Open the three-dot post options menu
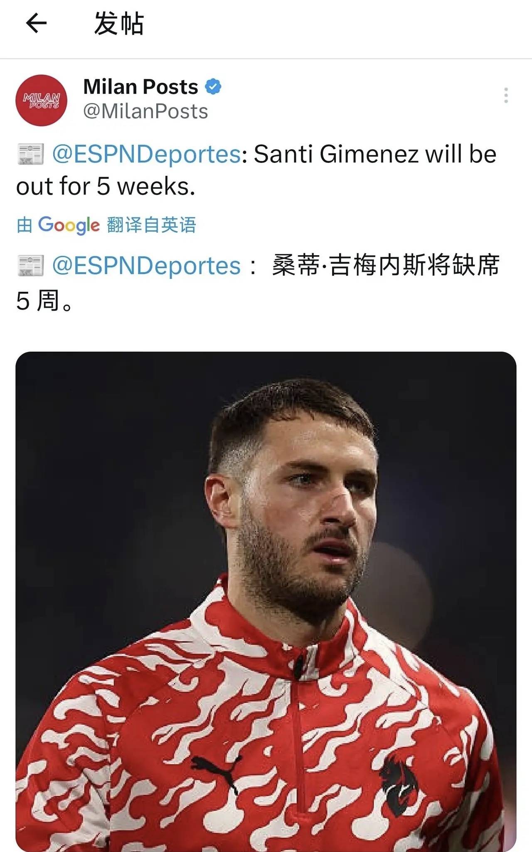532x852 pixels. pos(506,96)
